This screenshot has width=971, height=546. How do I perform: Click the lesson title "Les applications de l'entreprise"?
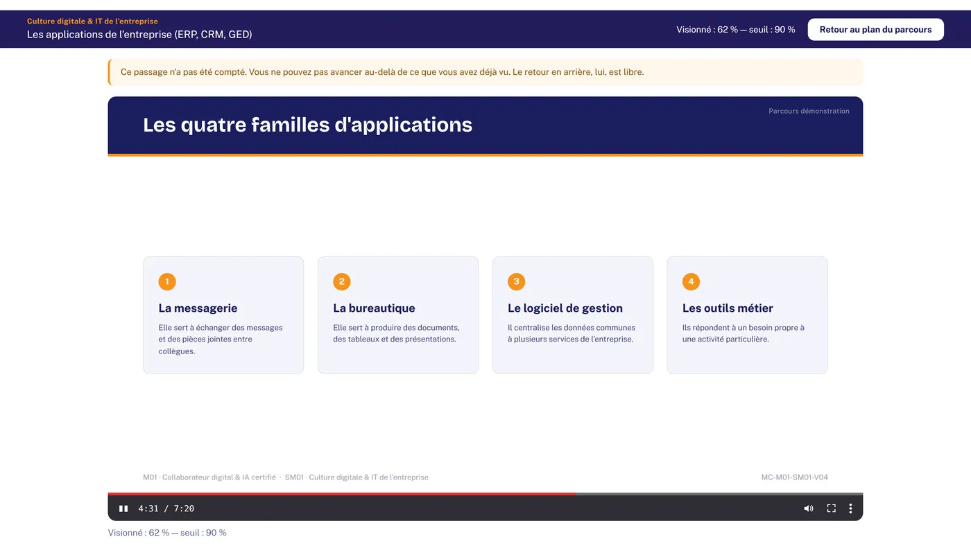pos(139,35)
